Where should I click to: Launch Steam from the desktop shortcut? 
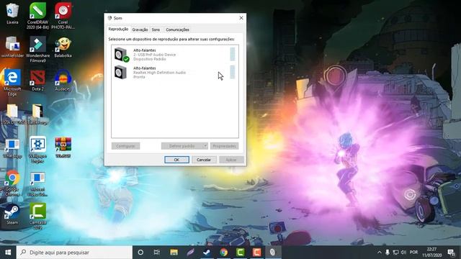12,214
